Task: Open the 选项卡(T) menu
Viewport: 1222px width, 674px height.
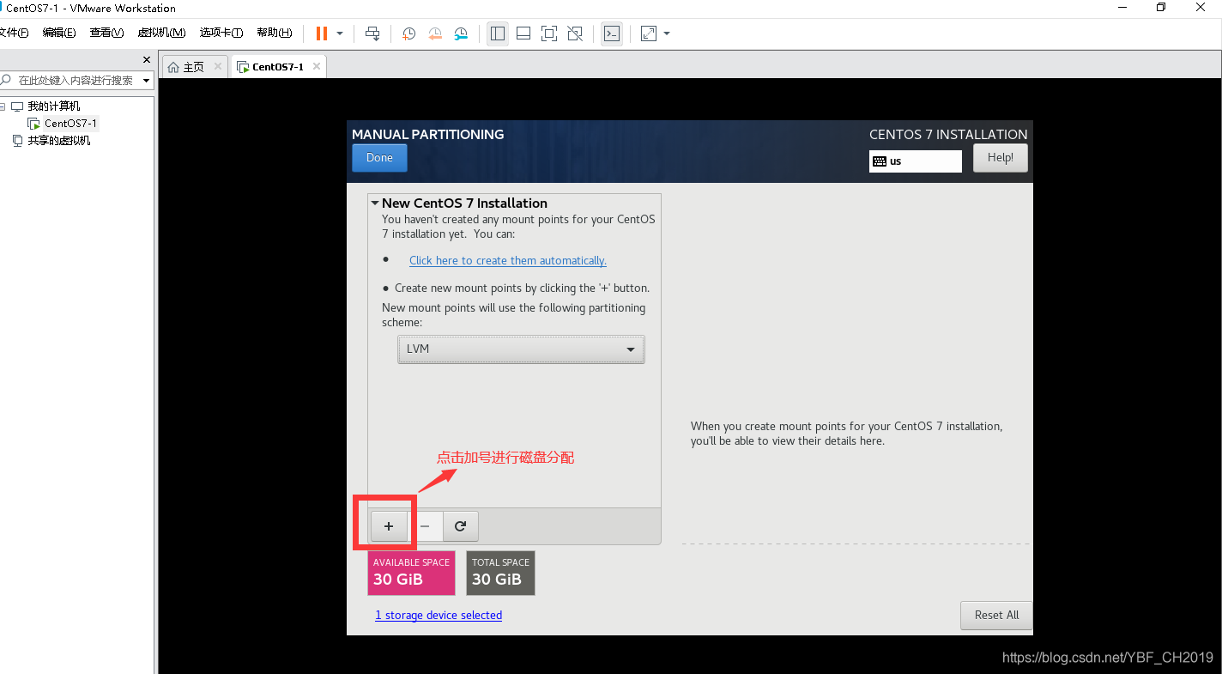Action: coord(221,33)
